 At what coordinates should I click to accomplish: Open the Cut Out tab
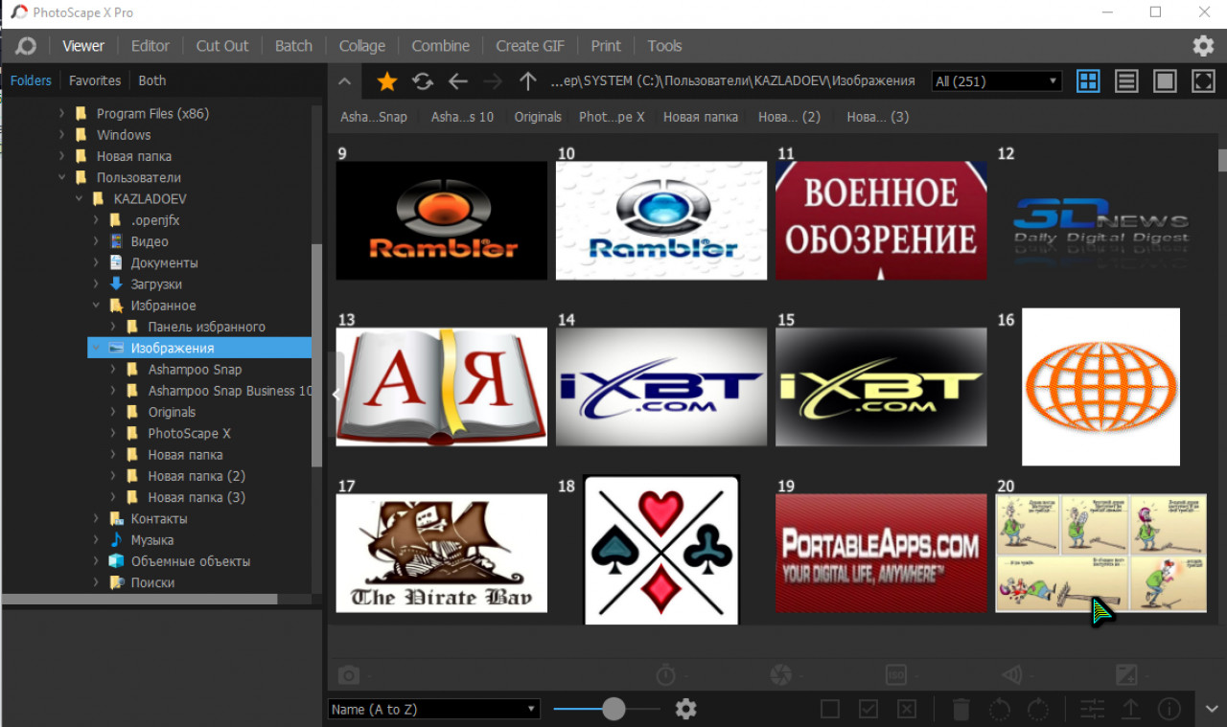pyautogui.click(x=222, y=46)
